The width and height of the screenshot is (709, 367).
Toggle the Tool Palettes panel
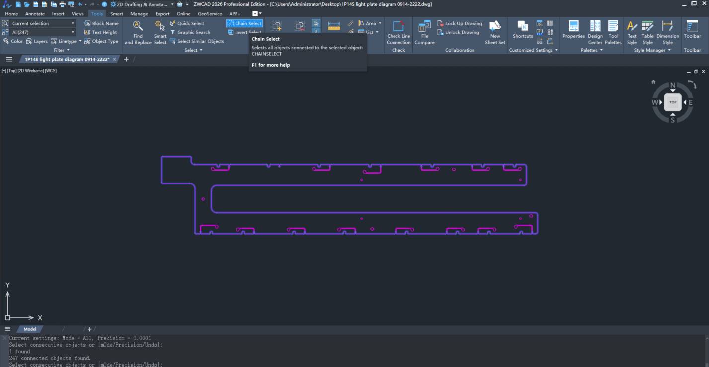(x=613, y=32)
